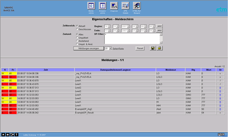
Task: Click the K column header
Action: (5, 70)
